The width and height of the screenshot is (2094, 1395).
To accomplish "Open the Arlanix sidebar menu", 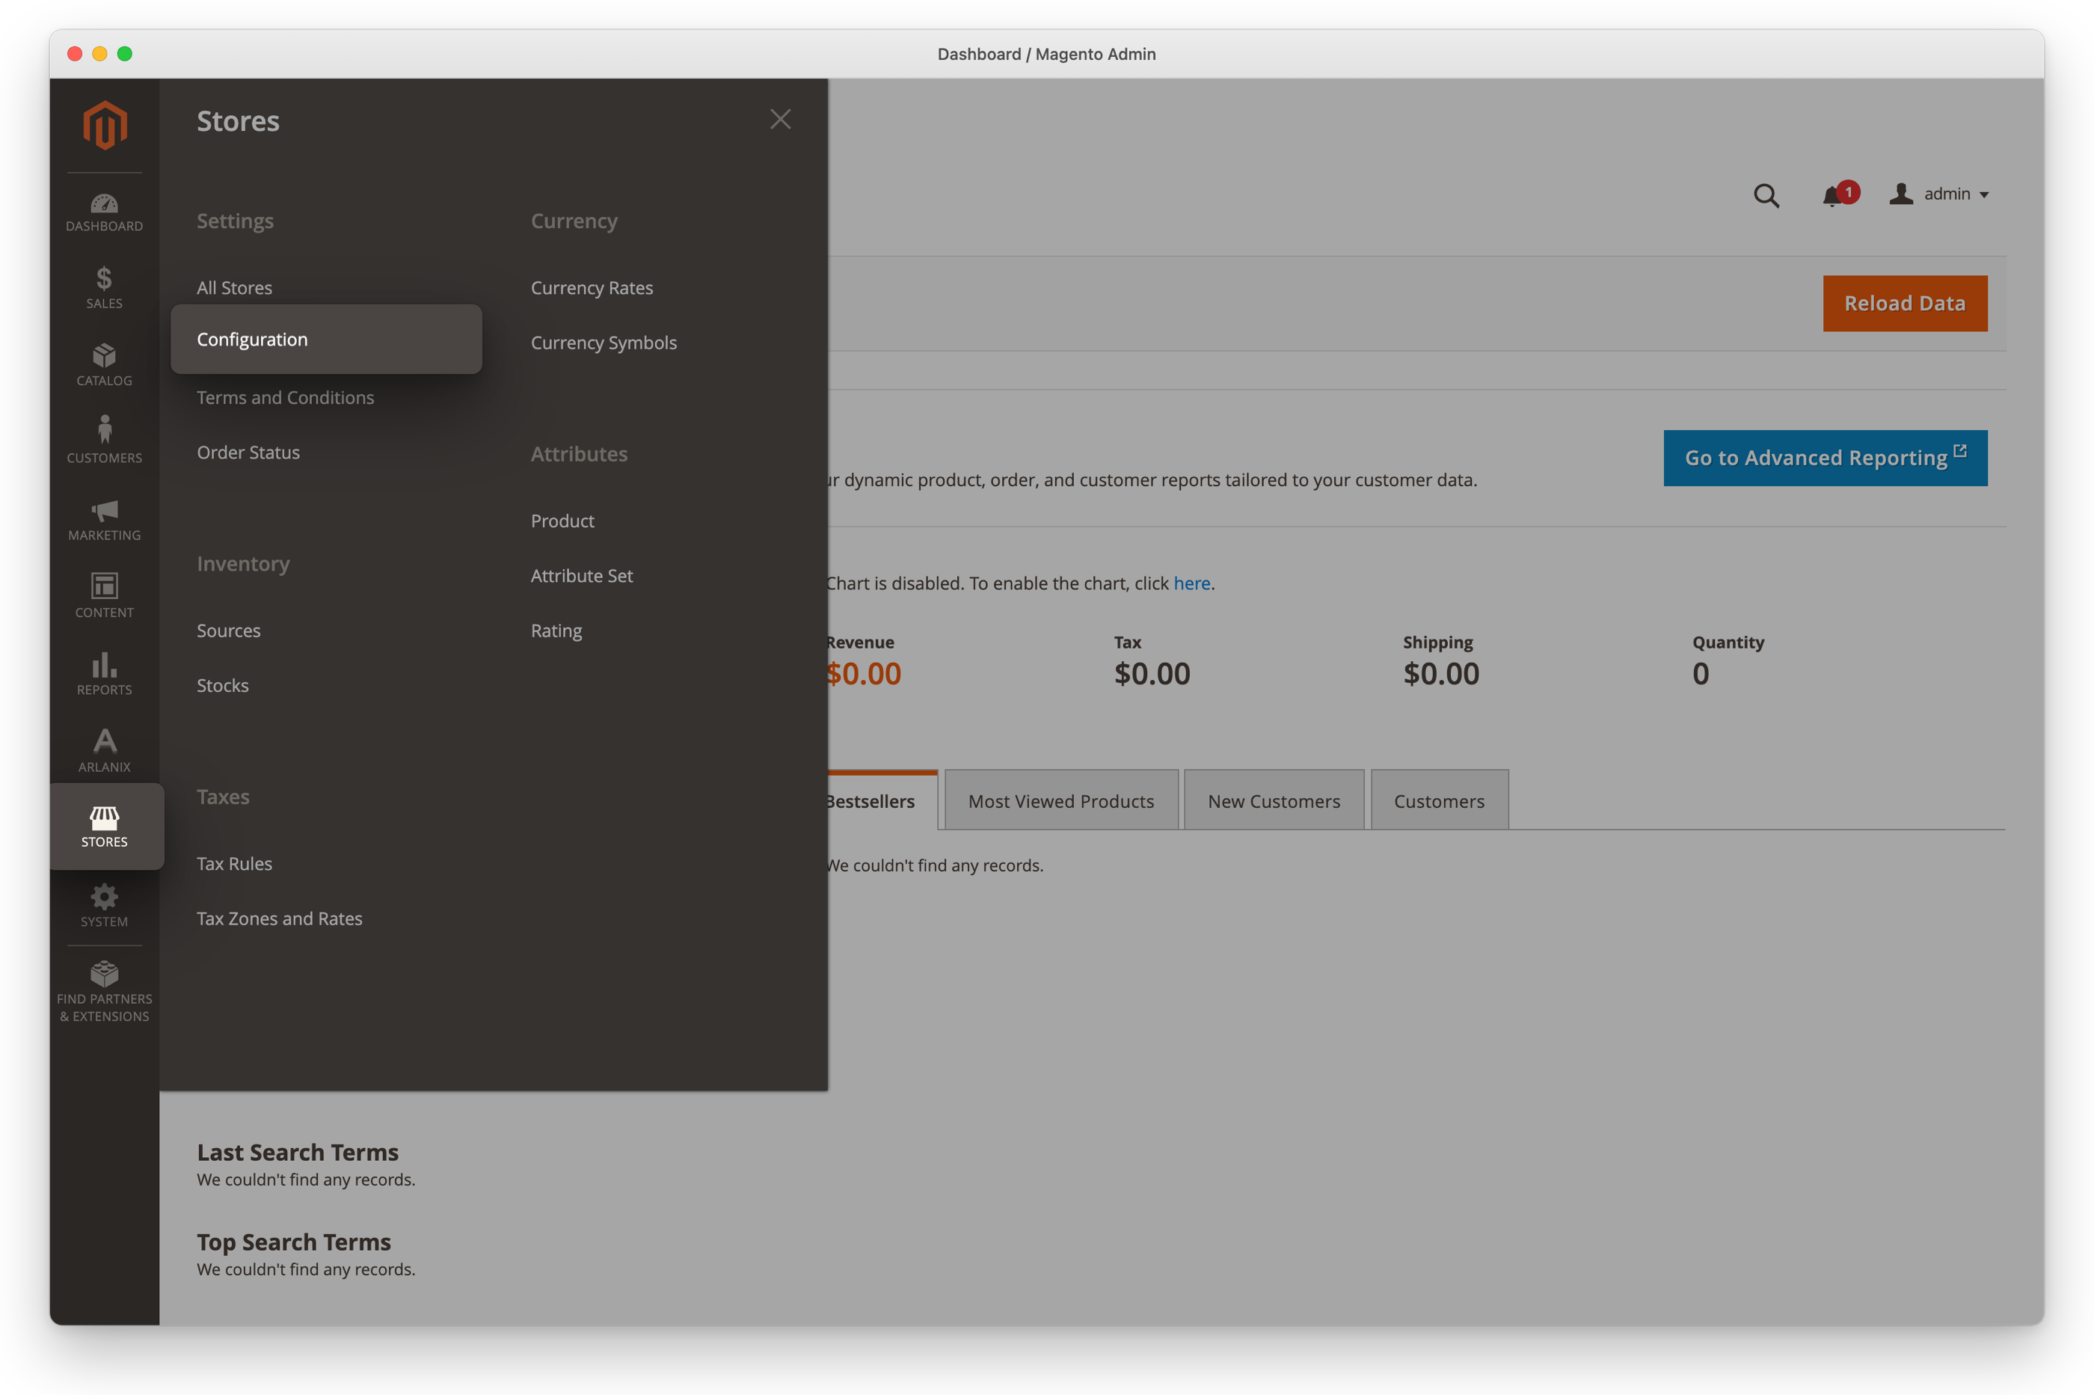I will tap(104, 751).
